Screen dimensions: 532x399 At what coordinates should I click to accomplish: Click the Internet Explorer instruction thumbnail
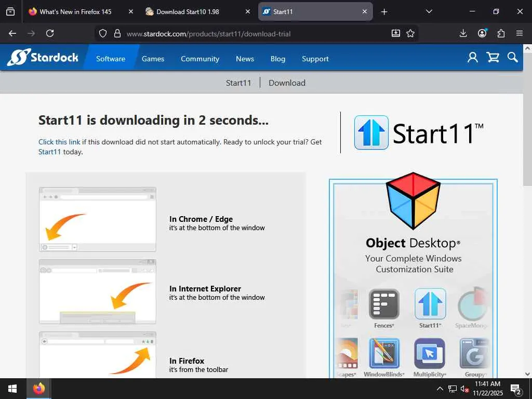pos(98,291)
